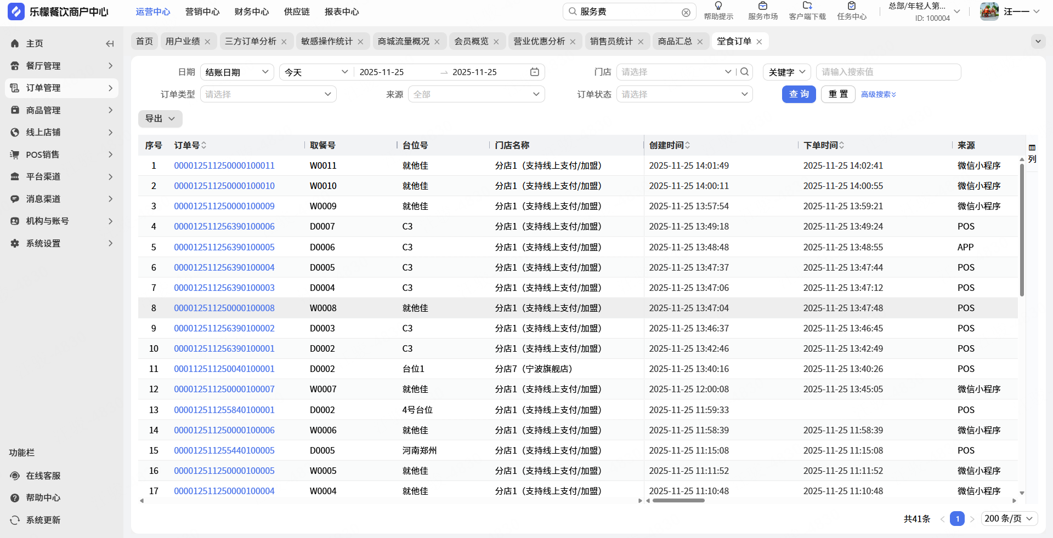
Task: Click the blue query button
Action: [x=799, y=94]
